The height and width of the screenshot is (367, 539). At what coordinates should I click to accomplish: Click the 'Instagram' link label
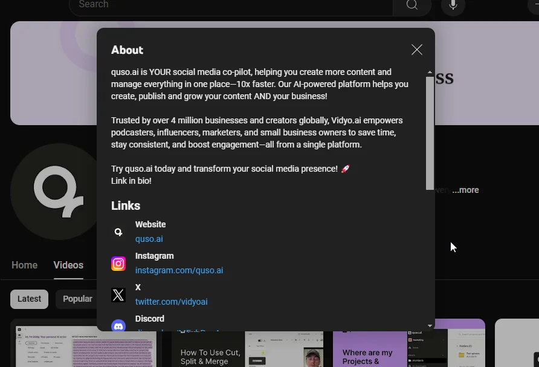[x=154, y=256]
